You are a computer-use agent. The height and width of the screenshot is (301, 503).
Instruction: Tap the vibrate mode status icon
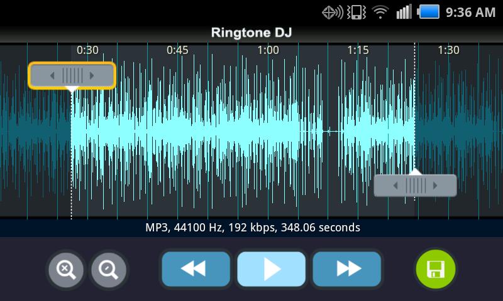[357, 13]
